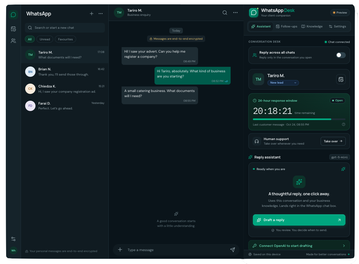Schedule follow-up icon on Tariro M. card
359x264 pixels.
tap(341, 79)
